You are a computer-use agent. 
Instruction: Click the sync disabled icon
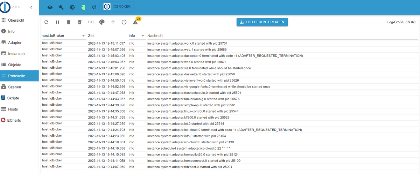94,7
